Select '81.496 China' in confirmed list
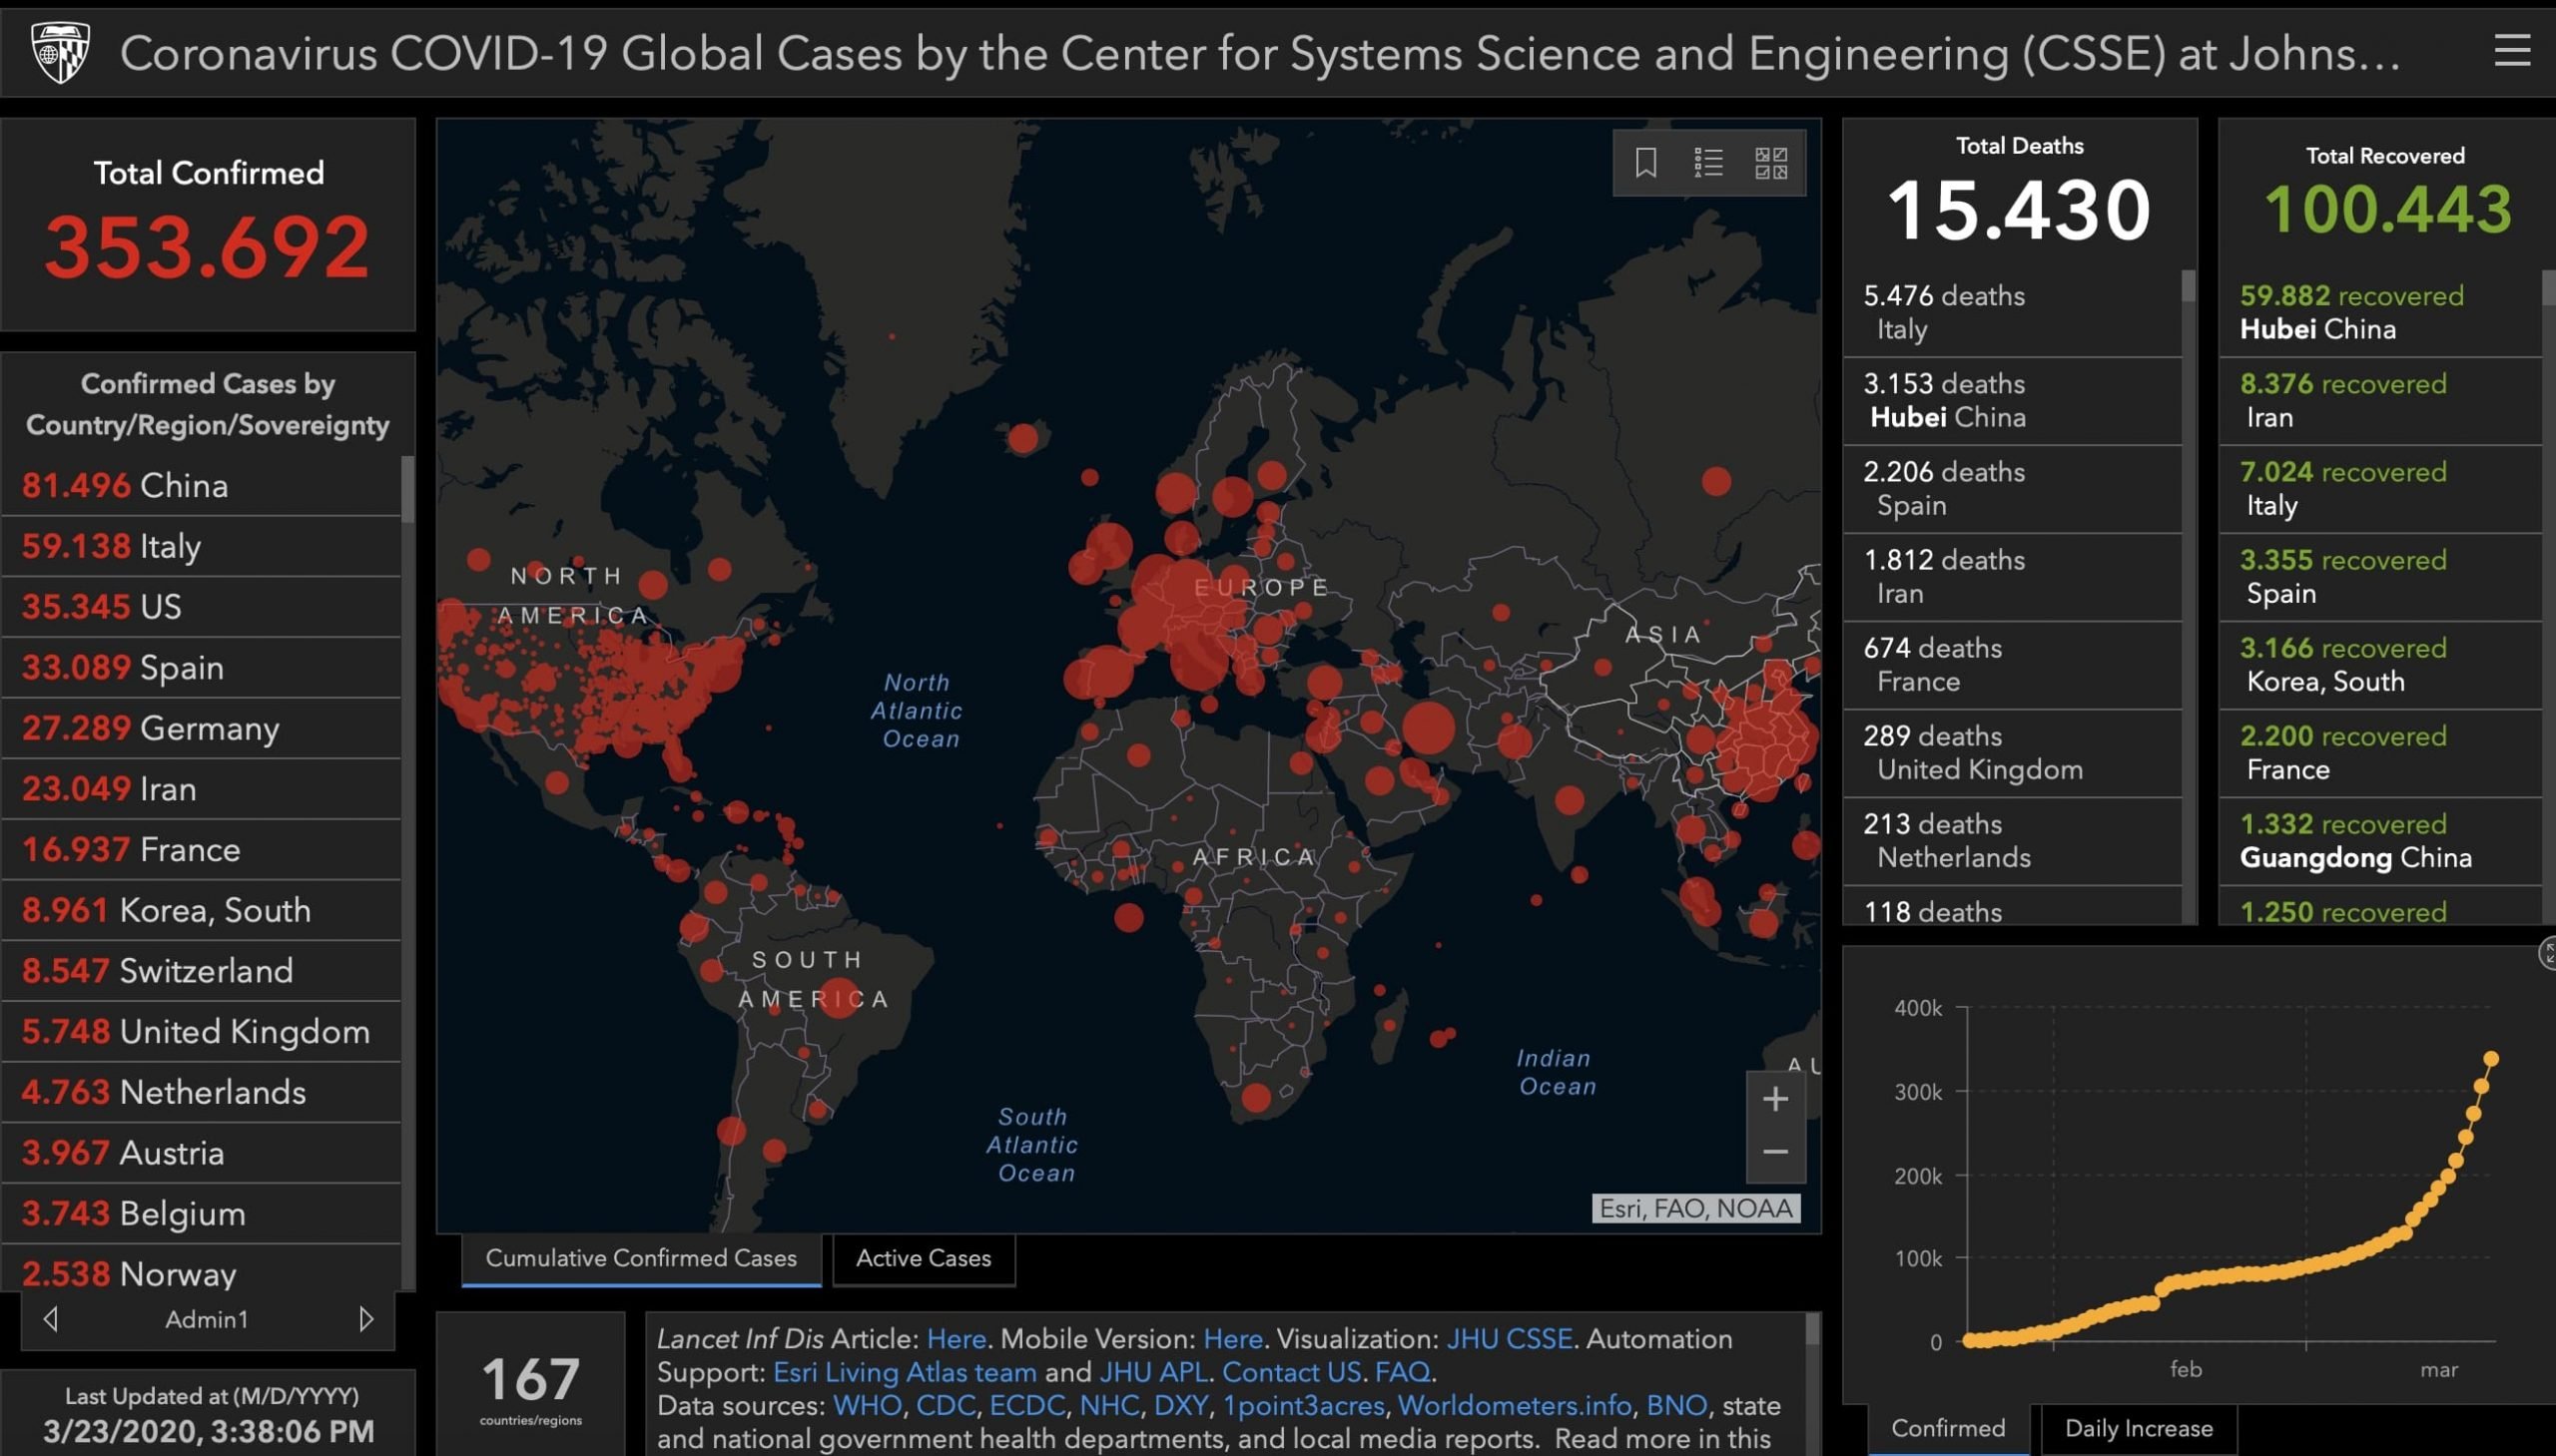Image resolution: width=2556 pixels, height=1456 pixels. tap(201, 486)
